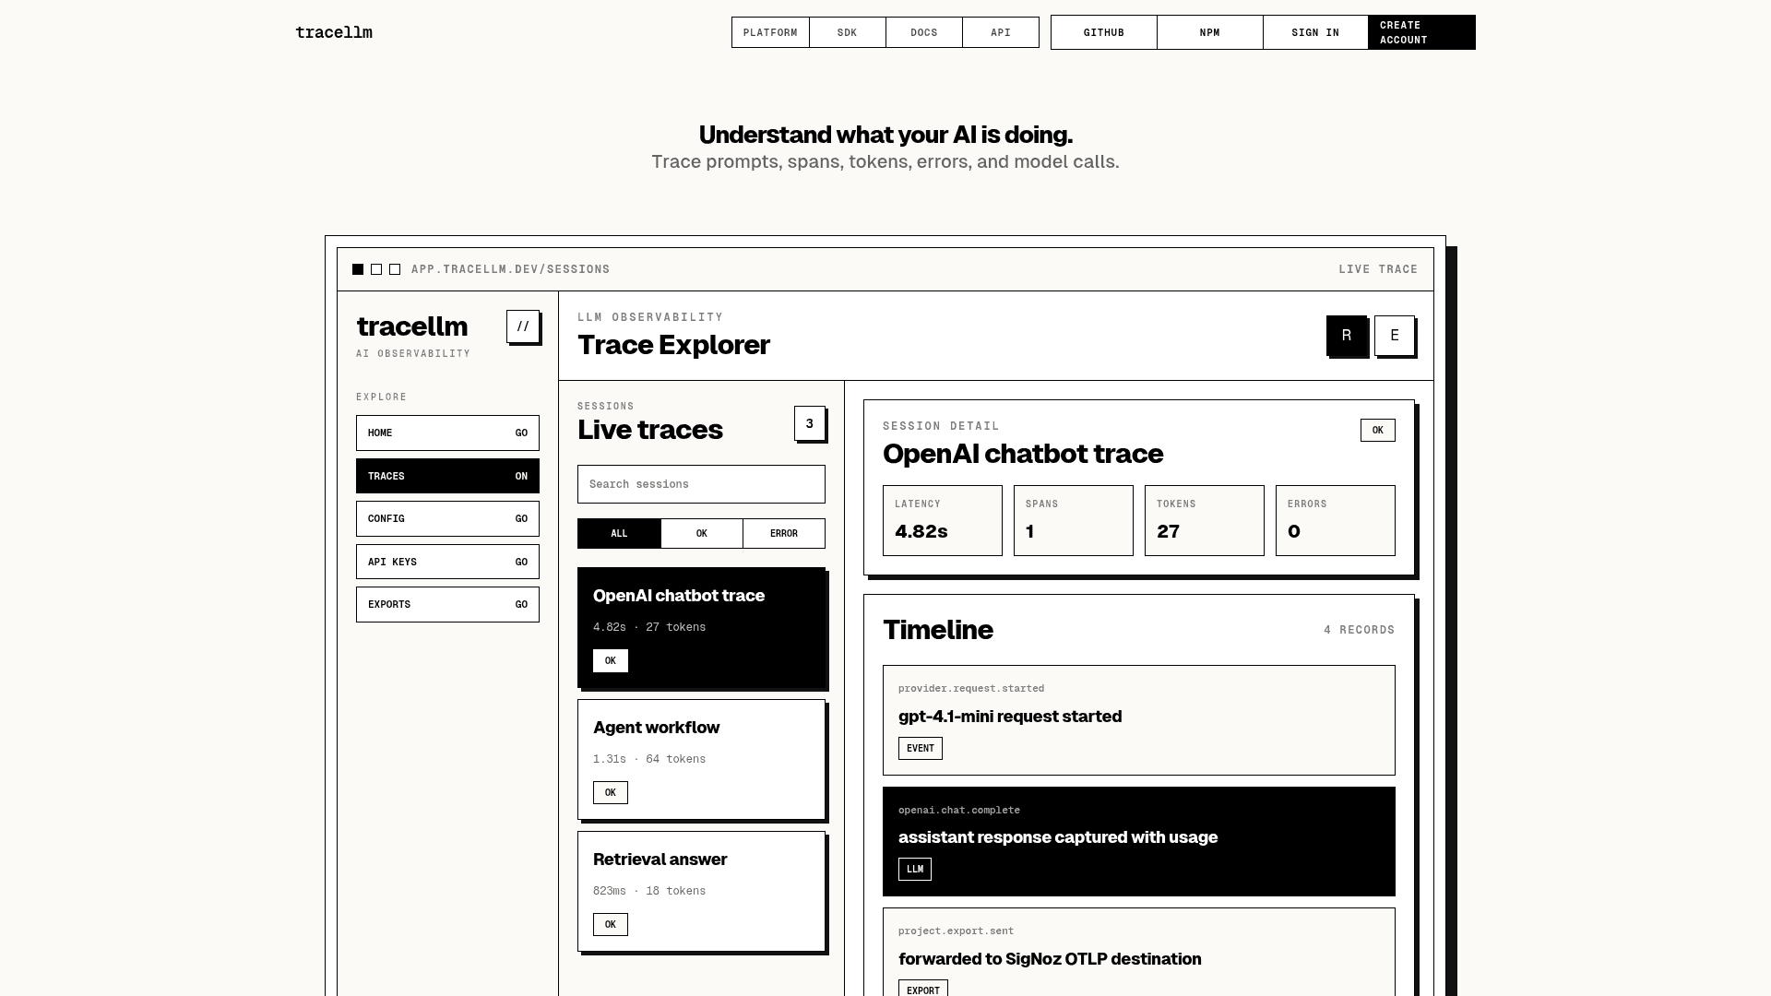Click the Create Account button

click(1421, 32)
